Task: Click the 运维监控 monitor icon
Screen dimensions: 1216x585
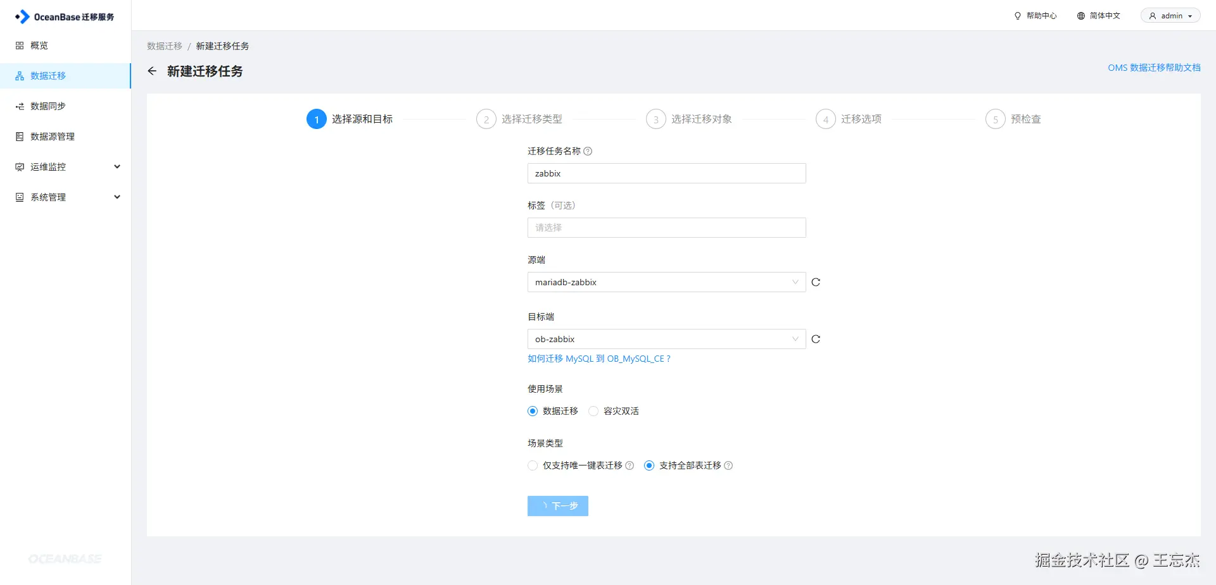Action: pos(20,167)
